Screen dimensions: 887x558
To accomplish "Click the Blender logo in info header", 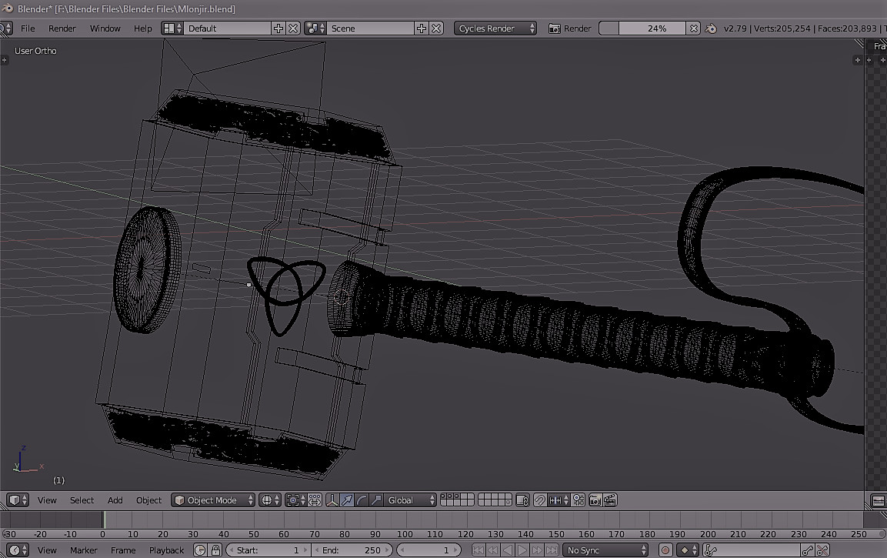I will pos(711,28).
